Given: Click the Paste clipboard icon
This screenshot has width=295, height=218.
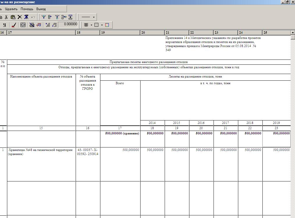Looking at the screenshot, I should pos(13,17).
